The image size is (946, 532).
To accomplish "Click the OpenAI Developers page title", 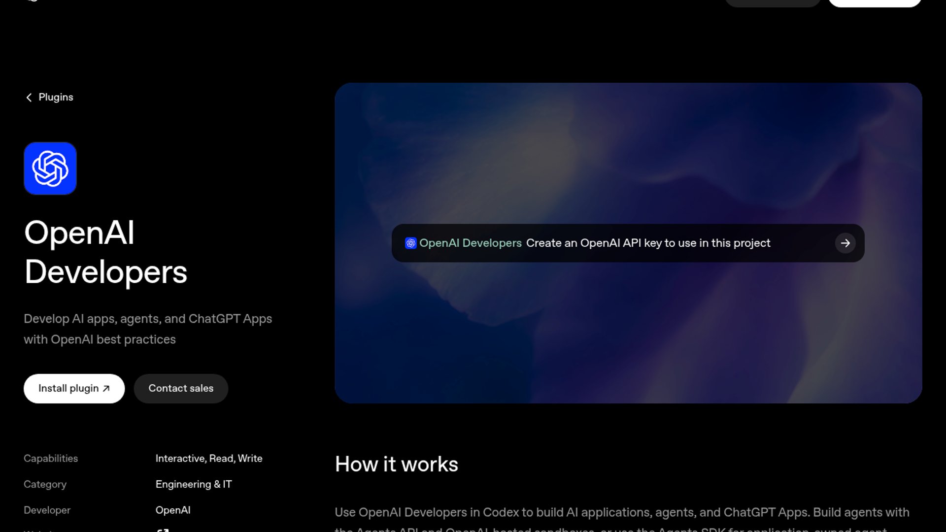I will pos(105,252).
